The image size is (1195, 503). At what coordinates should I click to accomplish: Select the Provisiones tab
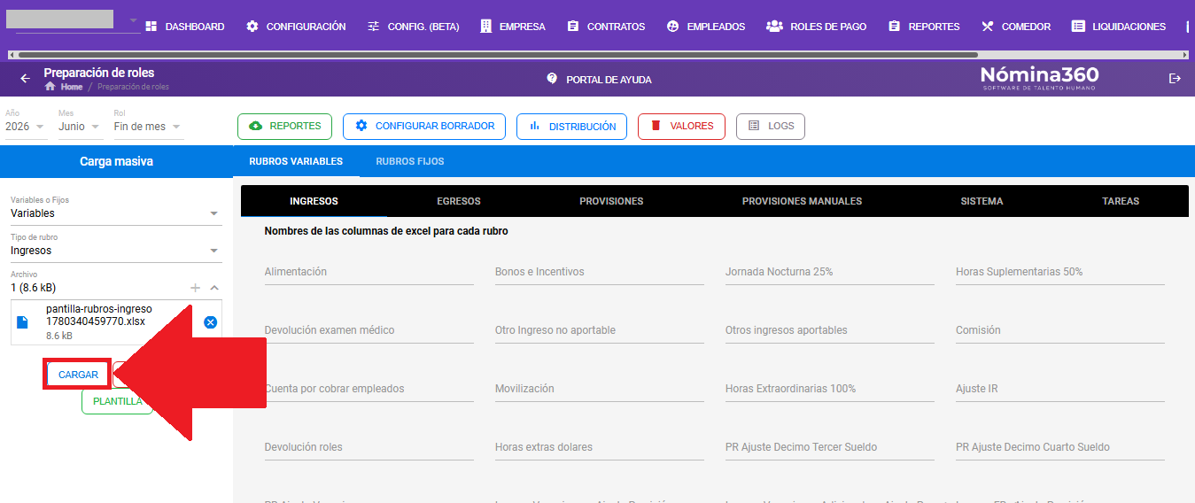click(x=611, y=201)
